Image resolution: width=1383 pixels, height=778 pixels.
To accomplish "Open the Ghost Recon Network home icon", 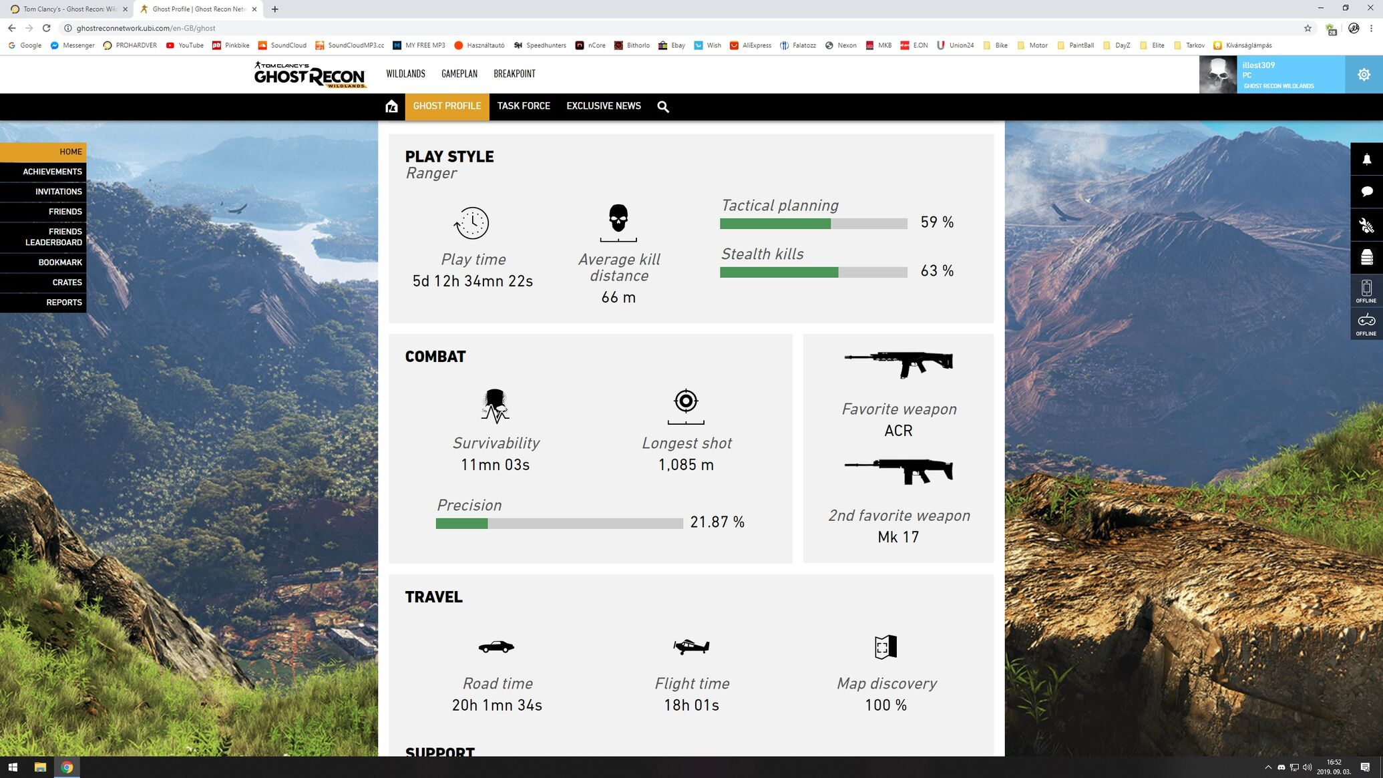I will point(392,106).
